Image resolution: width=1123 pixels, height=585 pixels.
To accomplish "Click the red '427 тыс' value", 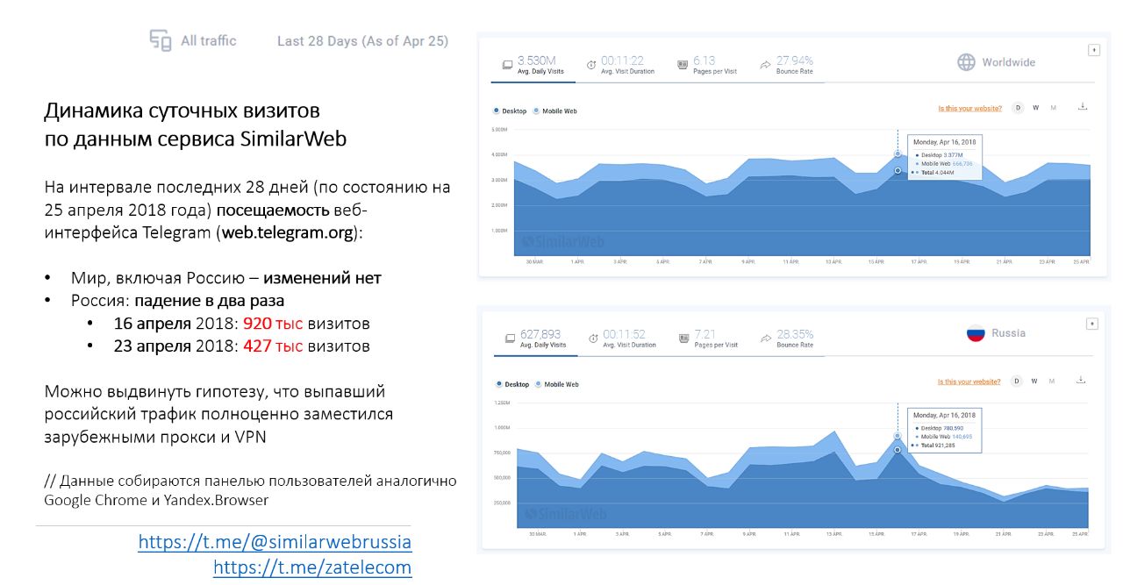I will click(x=273, y=346).
